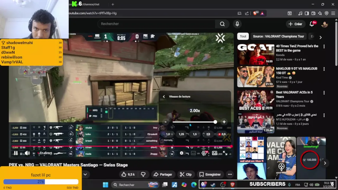The width and height of the screenshot is (338, 190).
Task: Open the YouTube account avatar menu
Action: (325, 24)
